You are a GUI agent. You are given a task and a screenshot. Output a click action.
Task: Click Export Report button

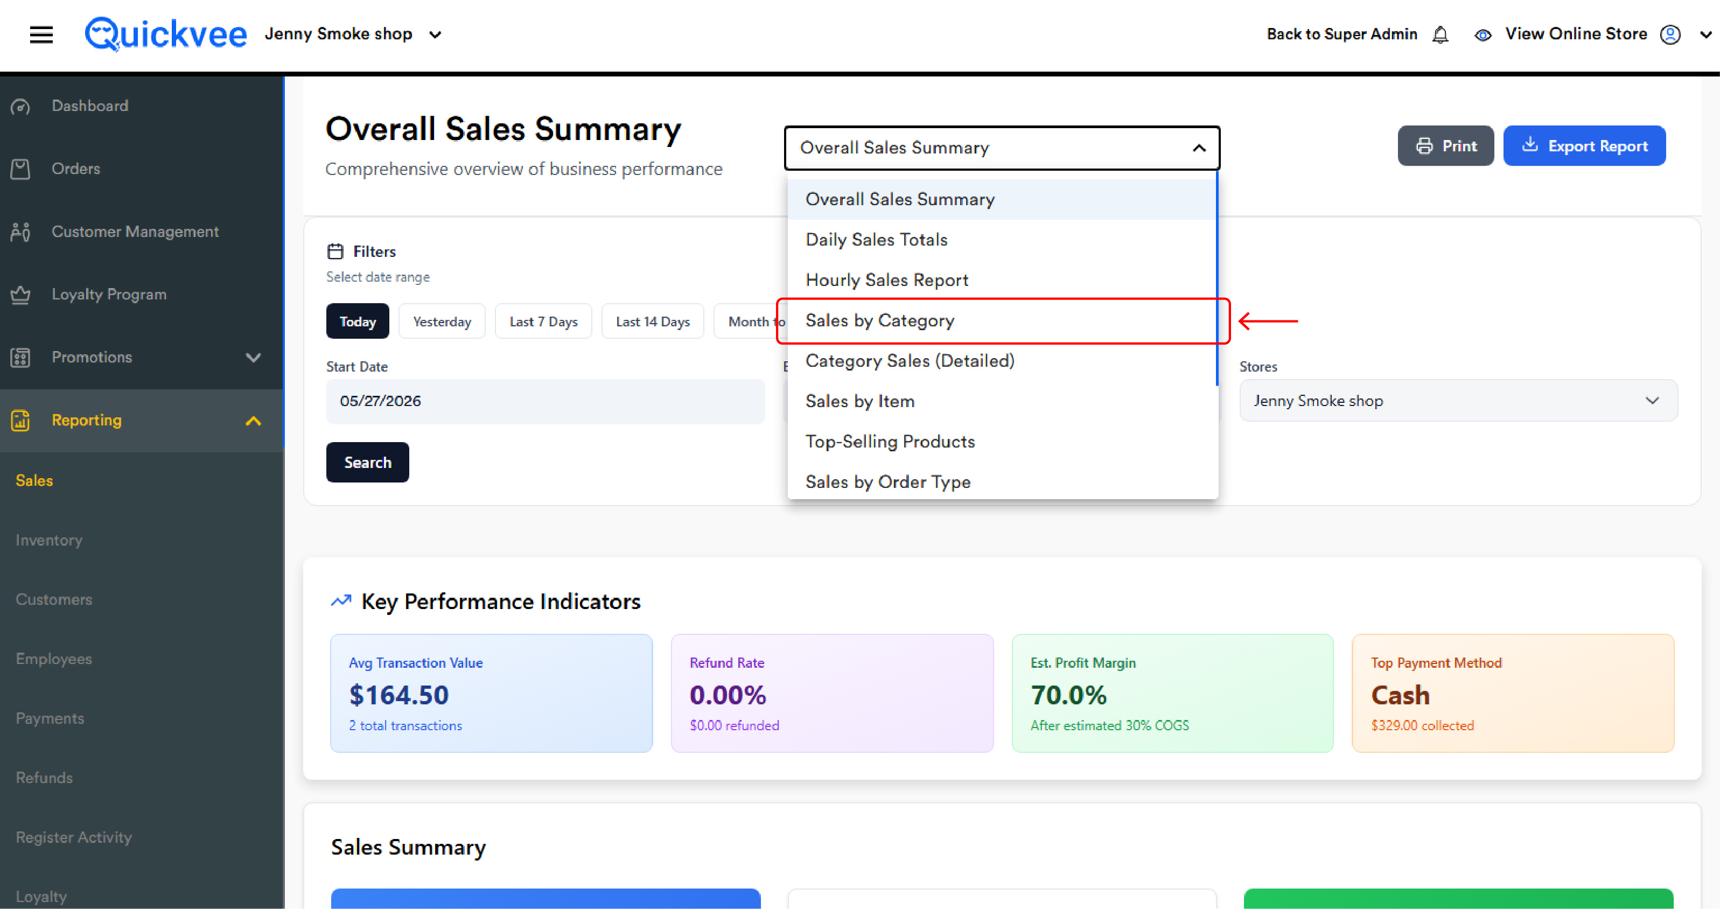[x=1584, y=145]
